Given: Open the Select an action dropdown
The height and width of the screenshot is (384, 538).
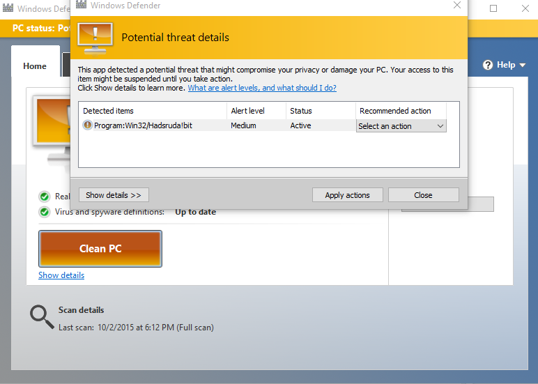Looking at the screenshot, I should point(401,126).
